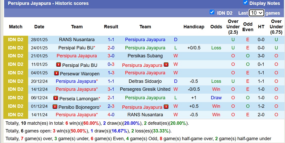Screen dimensions: 285x143
Task: Click the Win odds on 14/12/24
Action: [216, 89]
